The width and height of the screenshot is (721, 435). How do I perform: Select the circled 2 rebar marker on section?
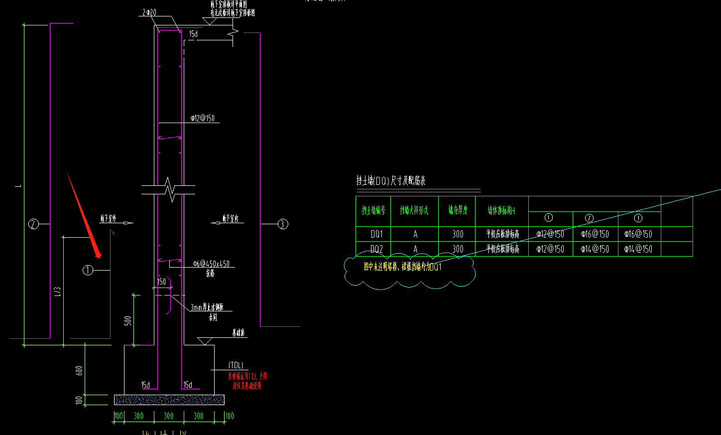tap(33, 224)
